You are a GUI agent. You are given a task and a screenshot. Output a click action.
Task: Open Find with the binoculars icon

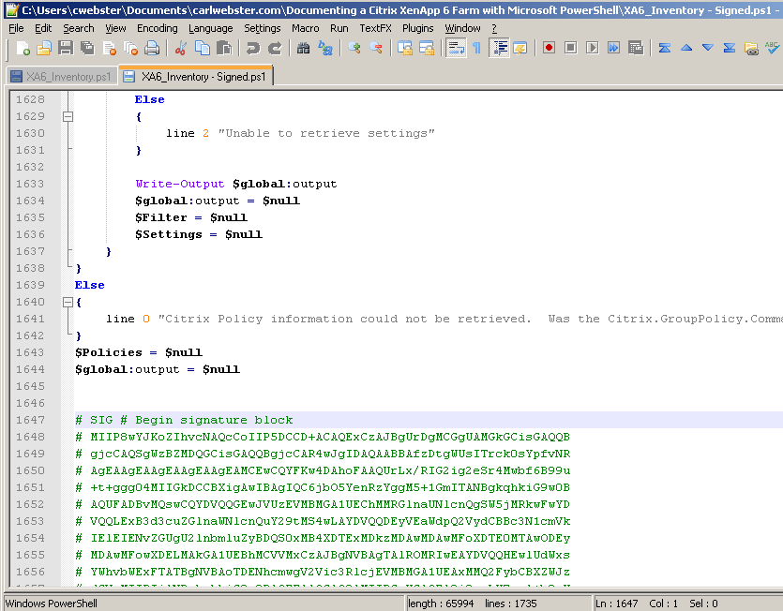click(x=304, y=48)
